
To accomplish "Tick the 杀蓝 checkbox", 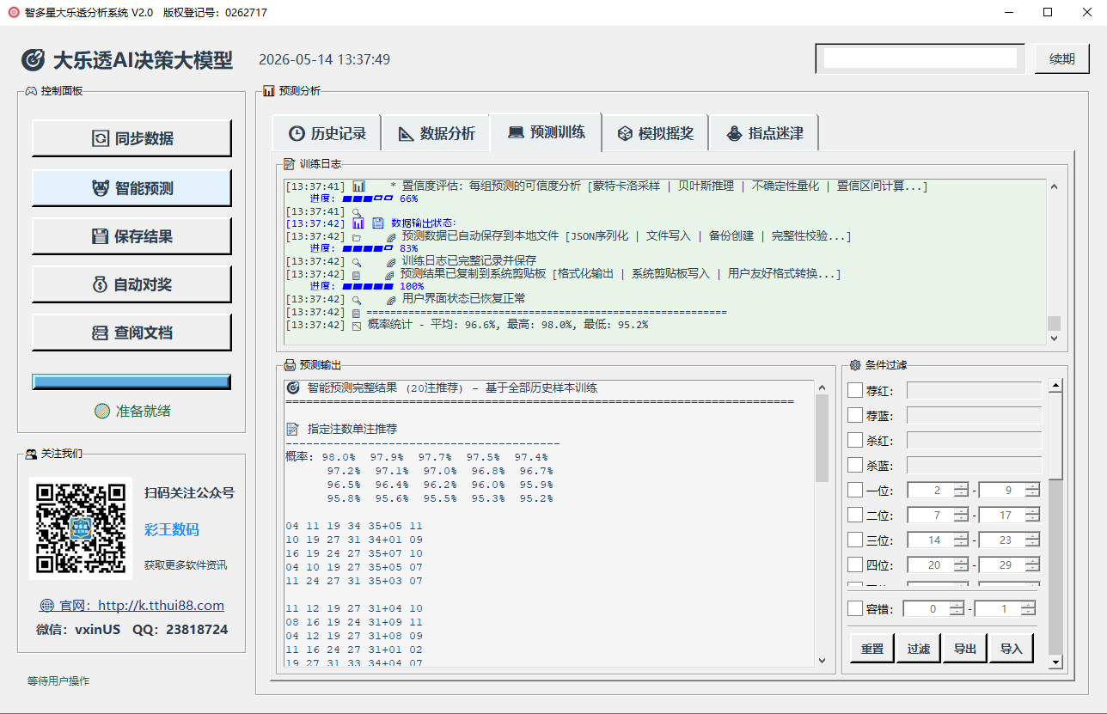I will tap(855, 465).
